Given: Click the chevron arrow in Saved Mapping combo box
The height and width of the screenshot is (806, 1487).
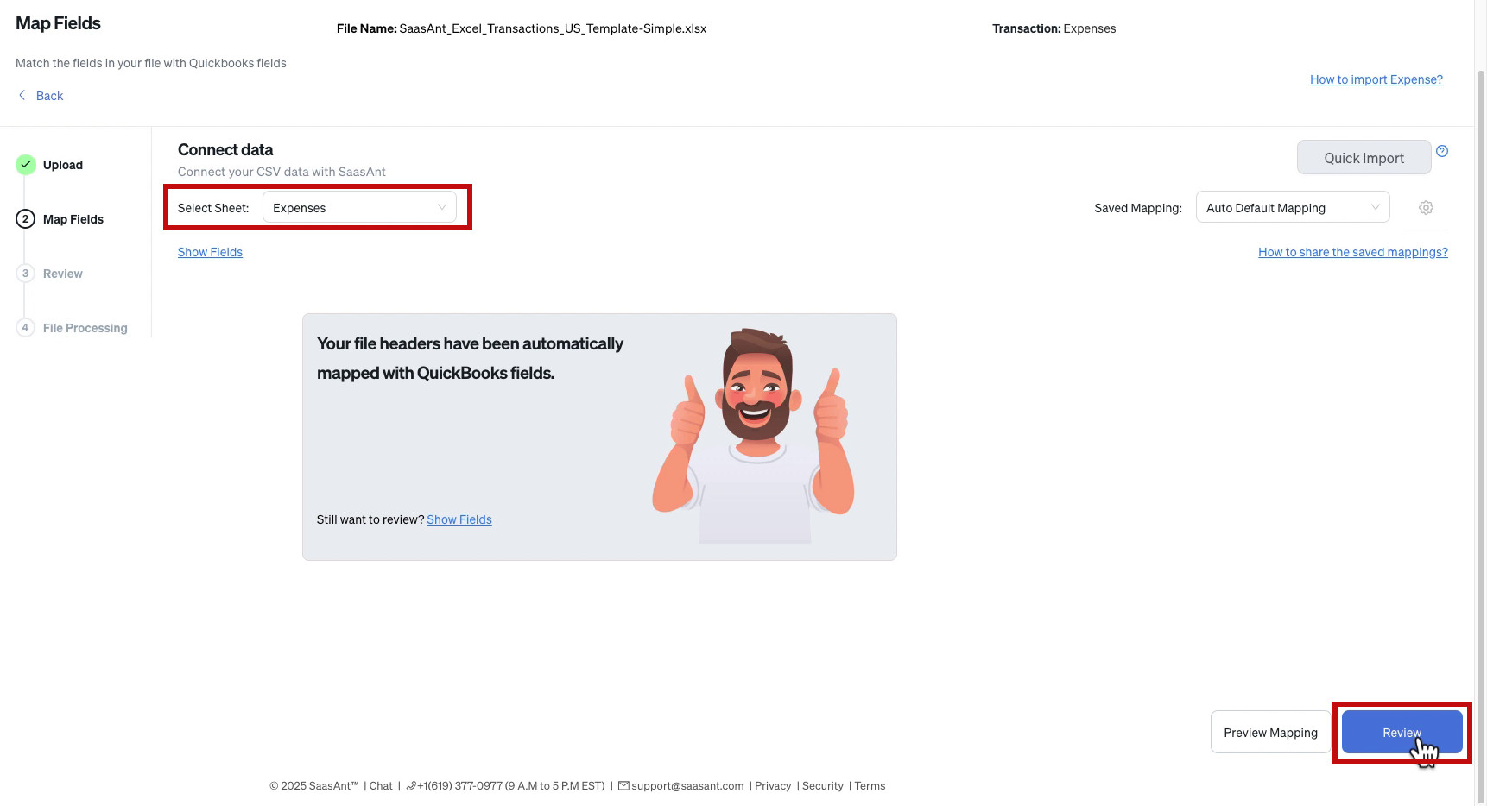Looking at the screenshot, I should tap(1375, 207).
